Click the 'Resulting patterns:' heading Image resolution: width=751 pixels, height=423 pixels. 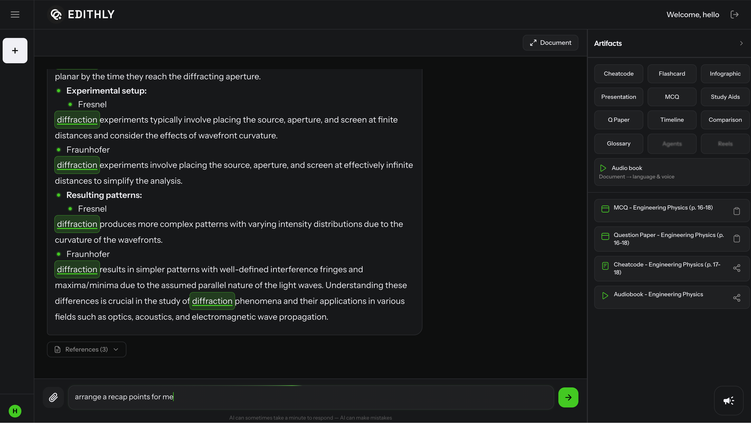[x=104, y=195]
